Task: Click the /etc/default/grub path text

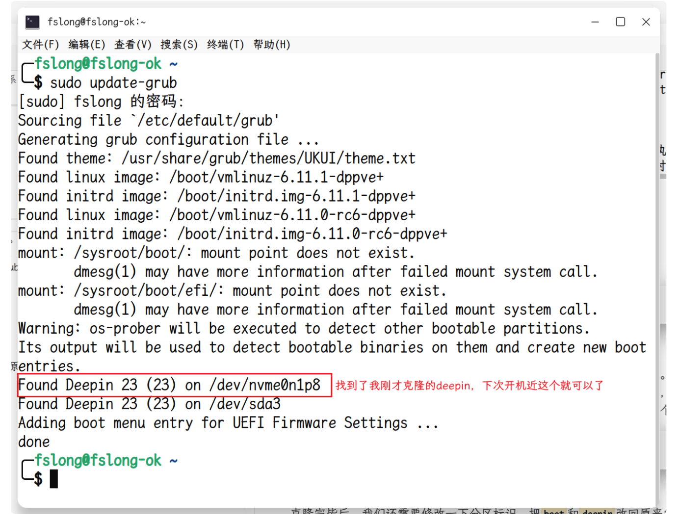Action: [x=205, y=121]
